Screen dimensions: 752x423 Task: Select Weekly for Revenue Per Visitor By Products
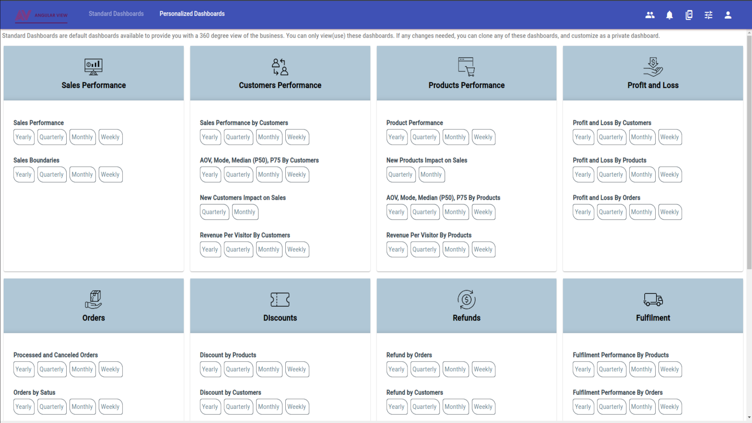pos(483,250)
